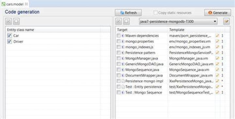
Task: Check the Test : Entity persistence target
Action: pos(118,87)
